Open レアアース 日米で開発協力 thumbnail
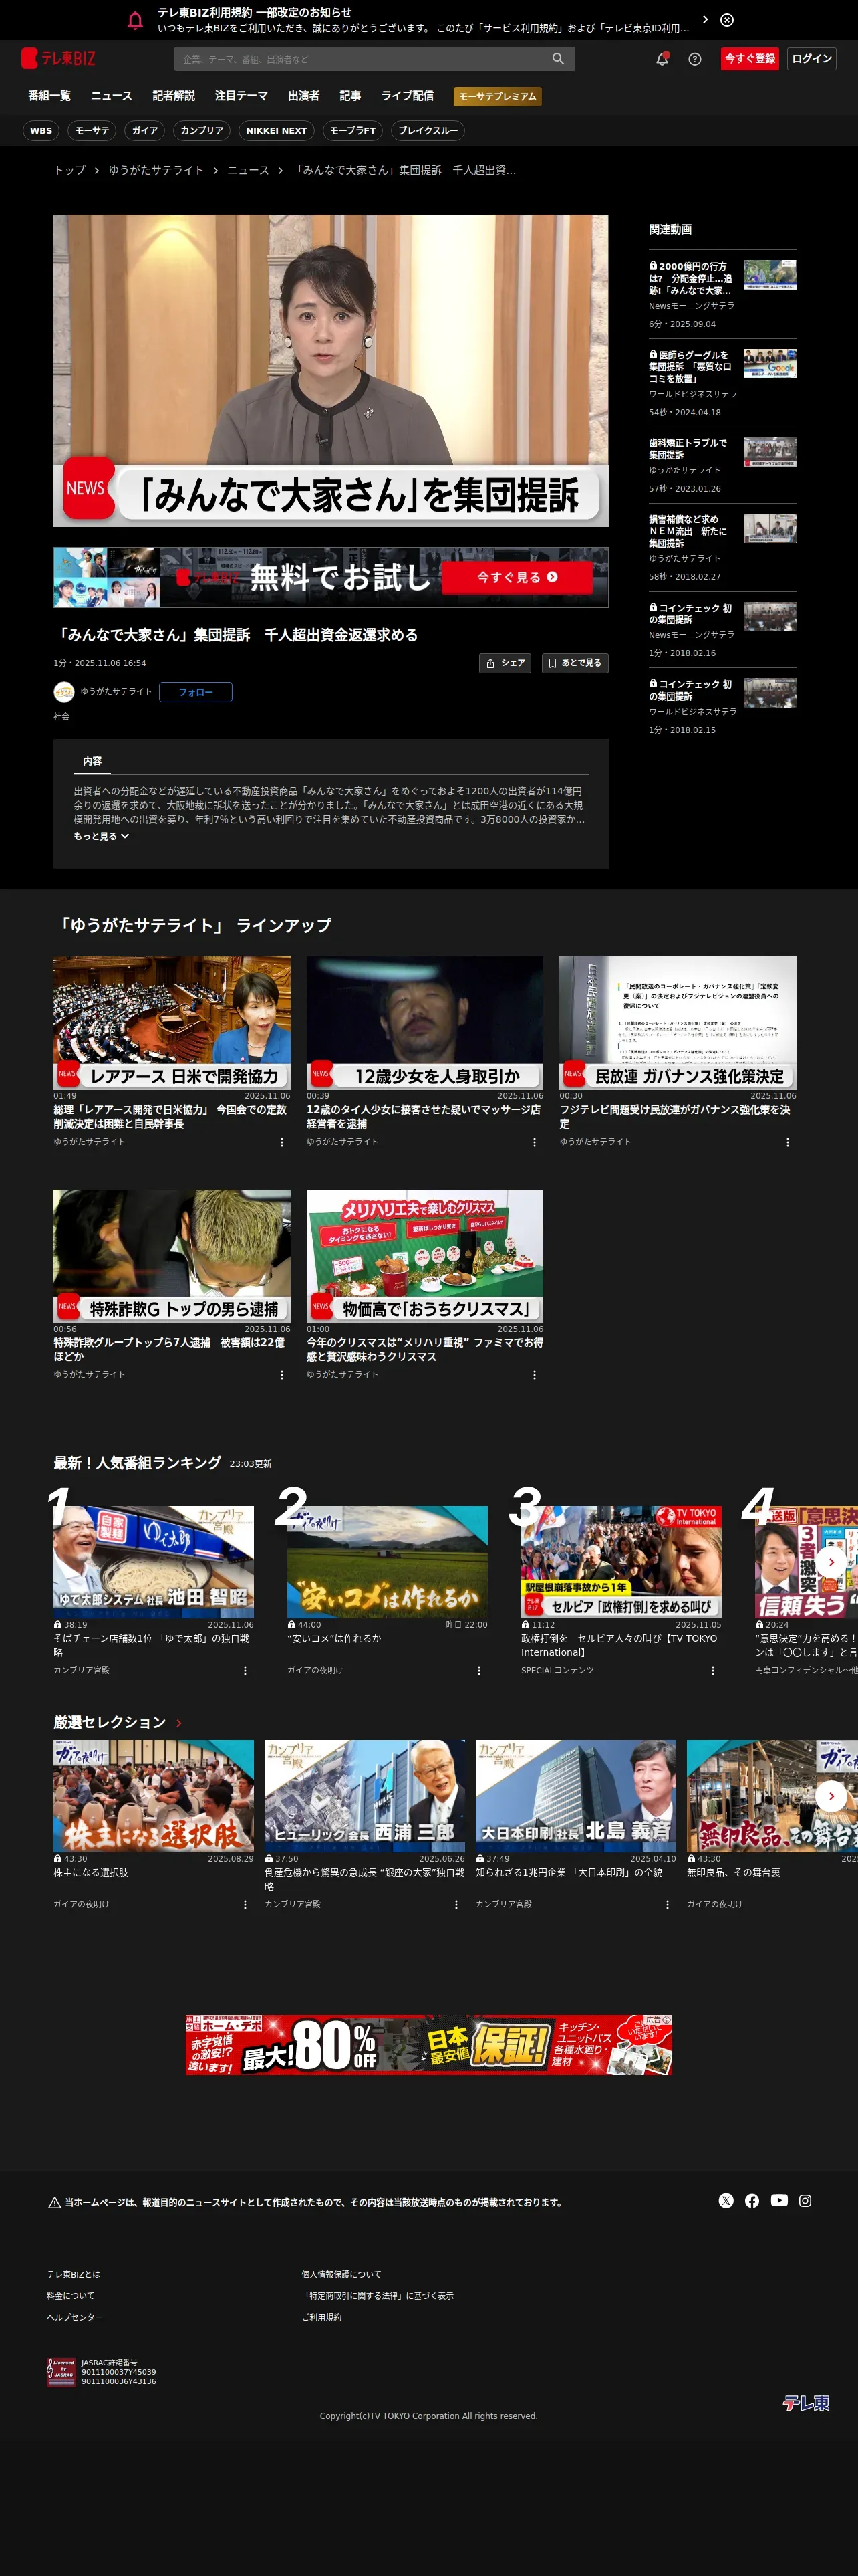The width and height of the screenshot is (858, 2576). click(x=172, y=1022)
